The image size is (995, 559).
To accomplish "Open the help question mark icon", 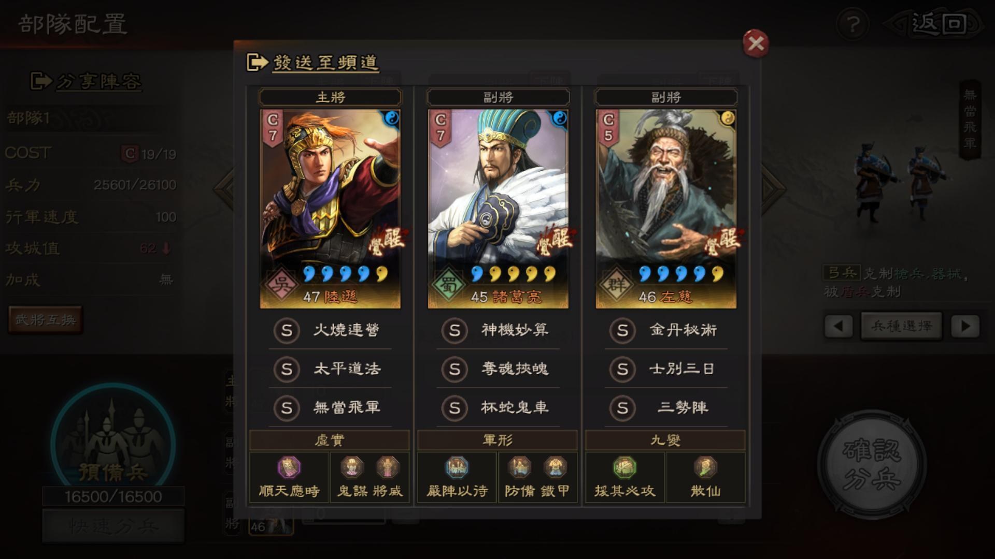I will pyautogui.click(x=852, y=24).
